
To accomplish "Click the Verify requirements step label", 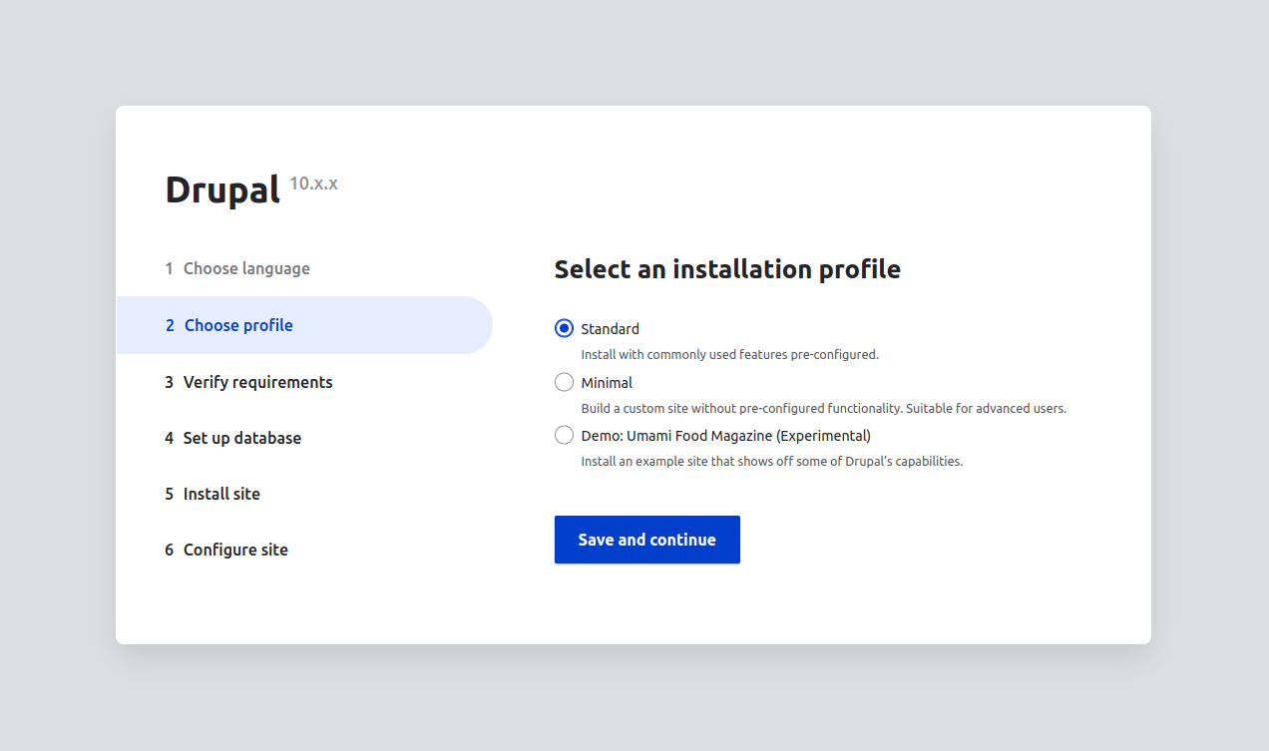I will pyautogui.click(x=257, y=382).
